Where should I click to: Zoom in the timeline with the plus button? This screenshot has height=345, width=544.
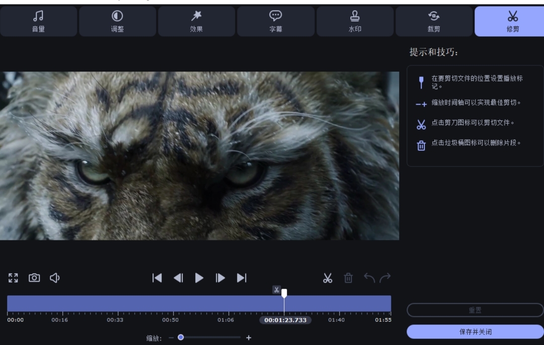[x=249, y=338]
